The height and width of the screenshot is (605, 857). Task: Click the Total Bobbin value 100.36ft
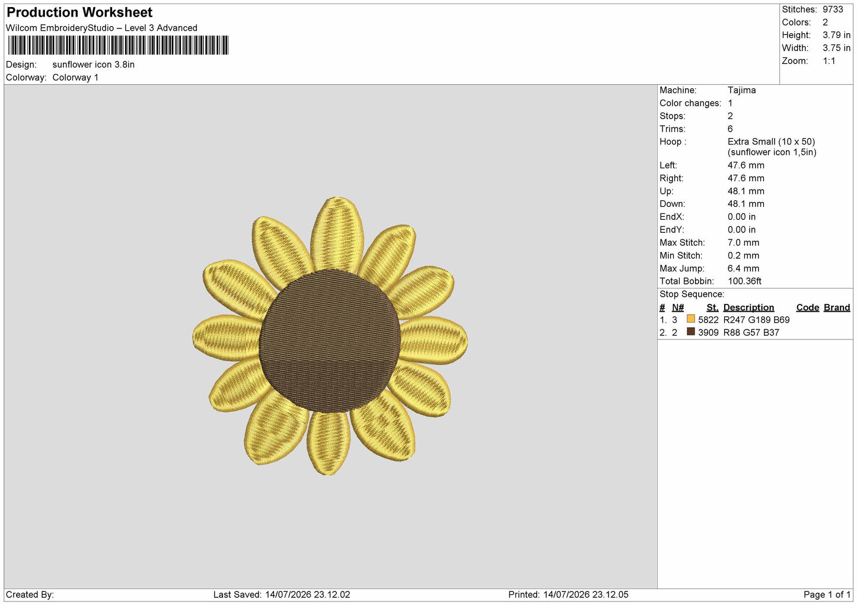click(x=745, y=281)
